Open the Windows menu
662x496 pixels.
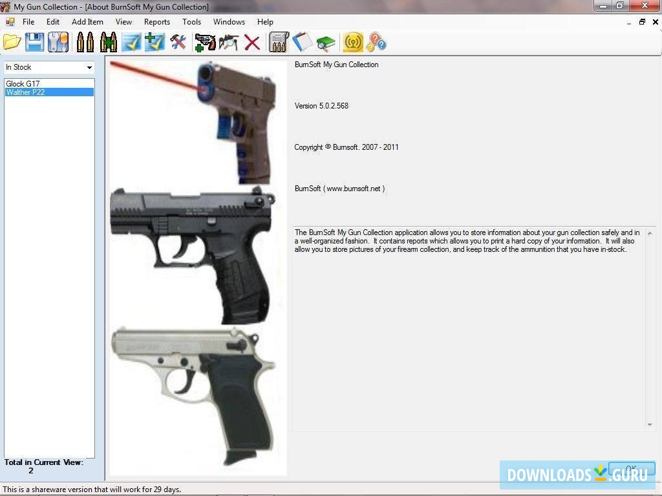(229, 22)
